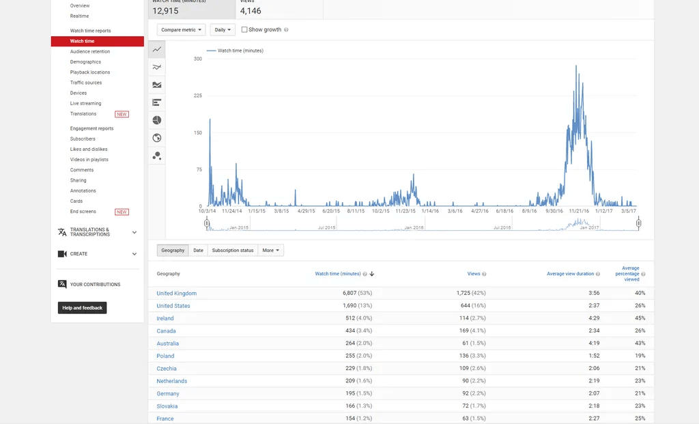The image size is (699, 424).
Task: Click the Help and feedback button
Action: [83, 308]
